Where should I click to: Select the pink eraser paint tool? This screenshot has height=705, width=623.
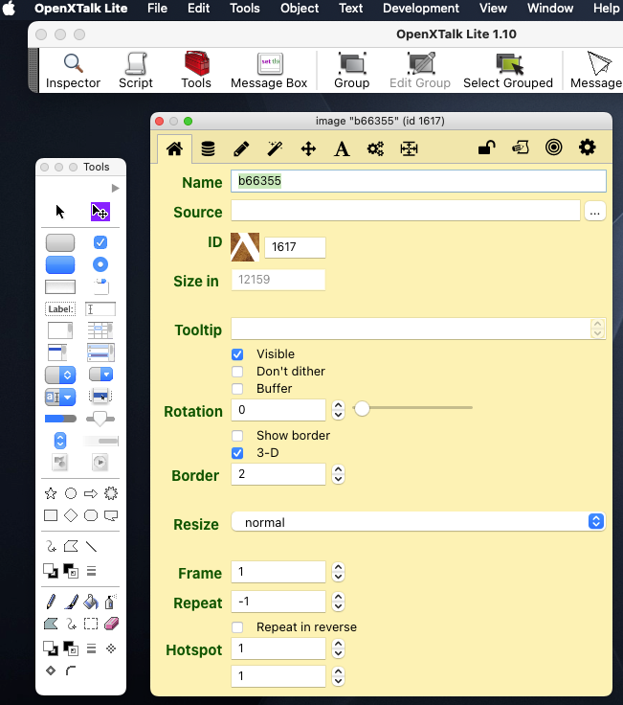pyautogui.click(x=111, y=624)
